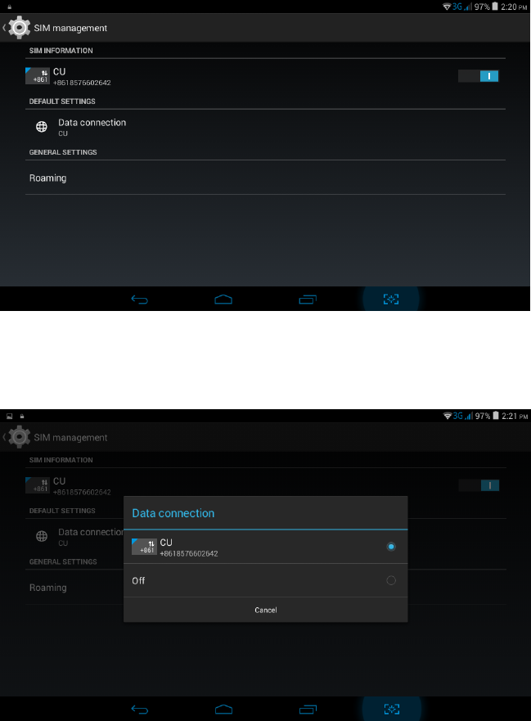531x721 pixels.
Task: Open the Data connection setting in top screen
Action: click(x=265, y=127)
